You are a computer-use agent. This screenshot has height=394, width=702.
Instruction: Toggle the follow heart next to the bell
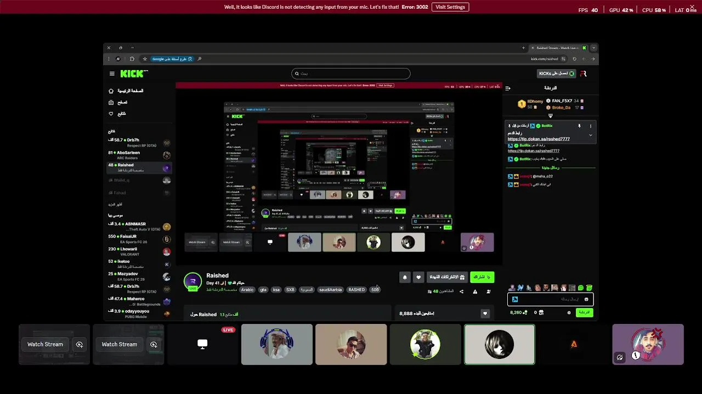(x=418, y=277)
